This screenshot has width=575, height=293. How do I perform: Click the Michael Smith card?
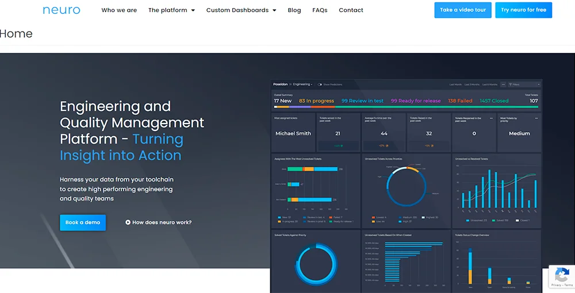tap(293, 133)
